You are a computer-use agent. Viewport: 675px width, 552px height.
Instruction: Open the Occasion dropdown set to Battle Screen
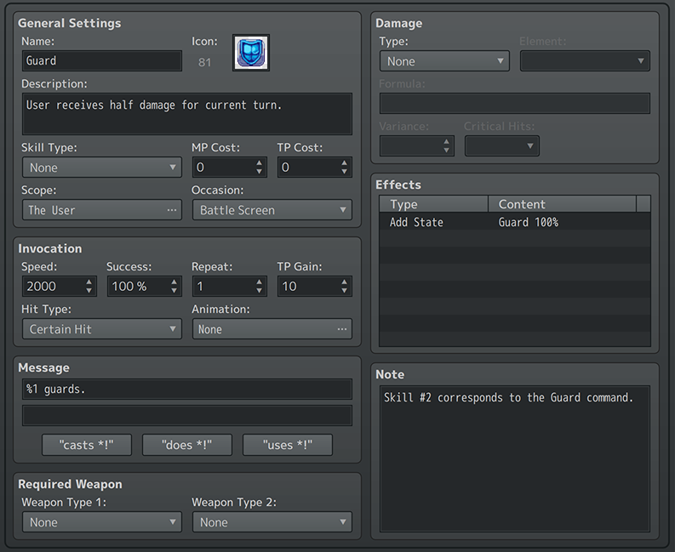coord(272,210)
